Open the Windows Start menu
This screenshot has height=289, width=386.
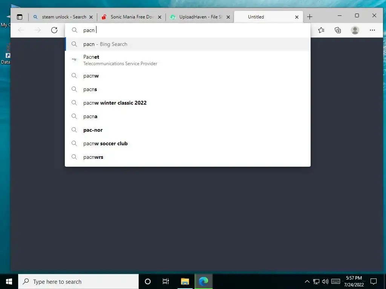tap(9, 281)
